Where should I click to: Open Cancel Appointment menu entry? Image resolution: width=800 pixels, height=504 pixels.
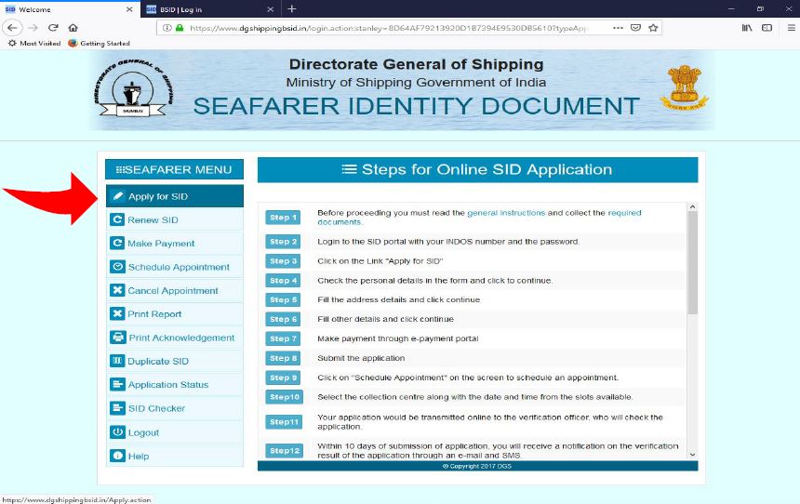(175, 290)
